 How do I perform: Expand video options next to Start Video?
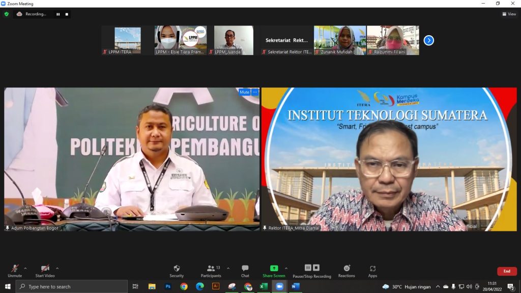coord(57,268)
